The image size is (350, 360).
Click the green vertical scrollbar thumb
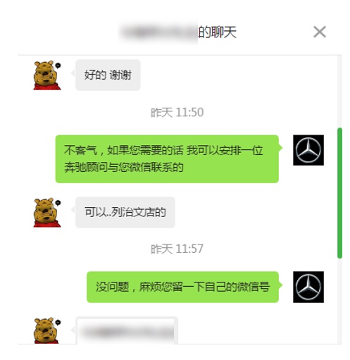coord(339,193)
